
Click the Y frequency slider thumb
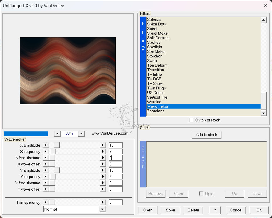[x=53, y=177]
